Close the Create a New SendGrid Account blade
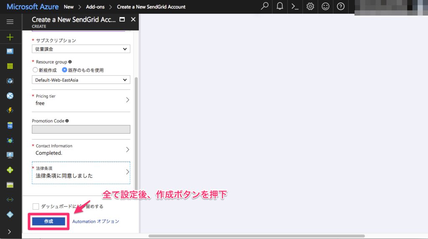The width and height of the screenshot is (428, 239). pyautogui.click(x=133, y=19)
